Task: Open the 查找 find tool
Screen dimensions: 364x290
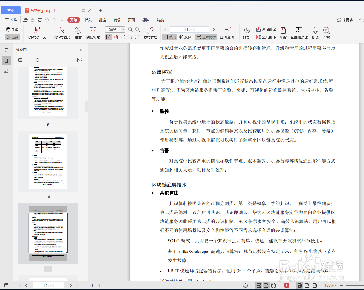Action: (x=326, y=33)
